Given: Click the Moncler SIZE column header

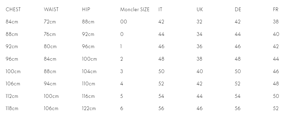Looking at the screenshot, I should [x=135, y=9].
